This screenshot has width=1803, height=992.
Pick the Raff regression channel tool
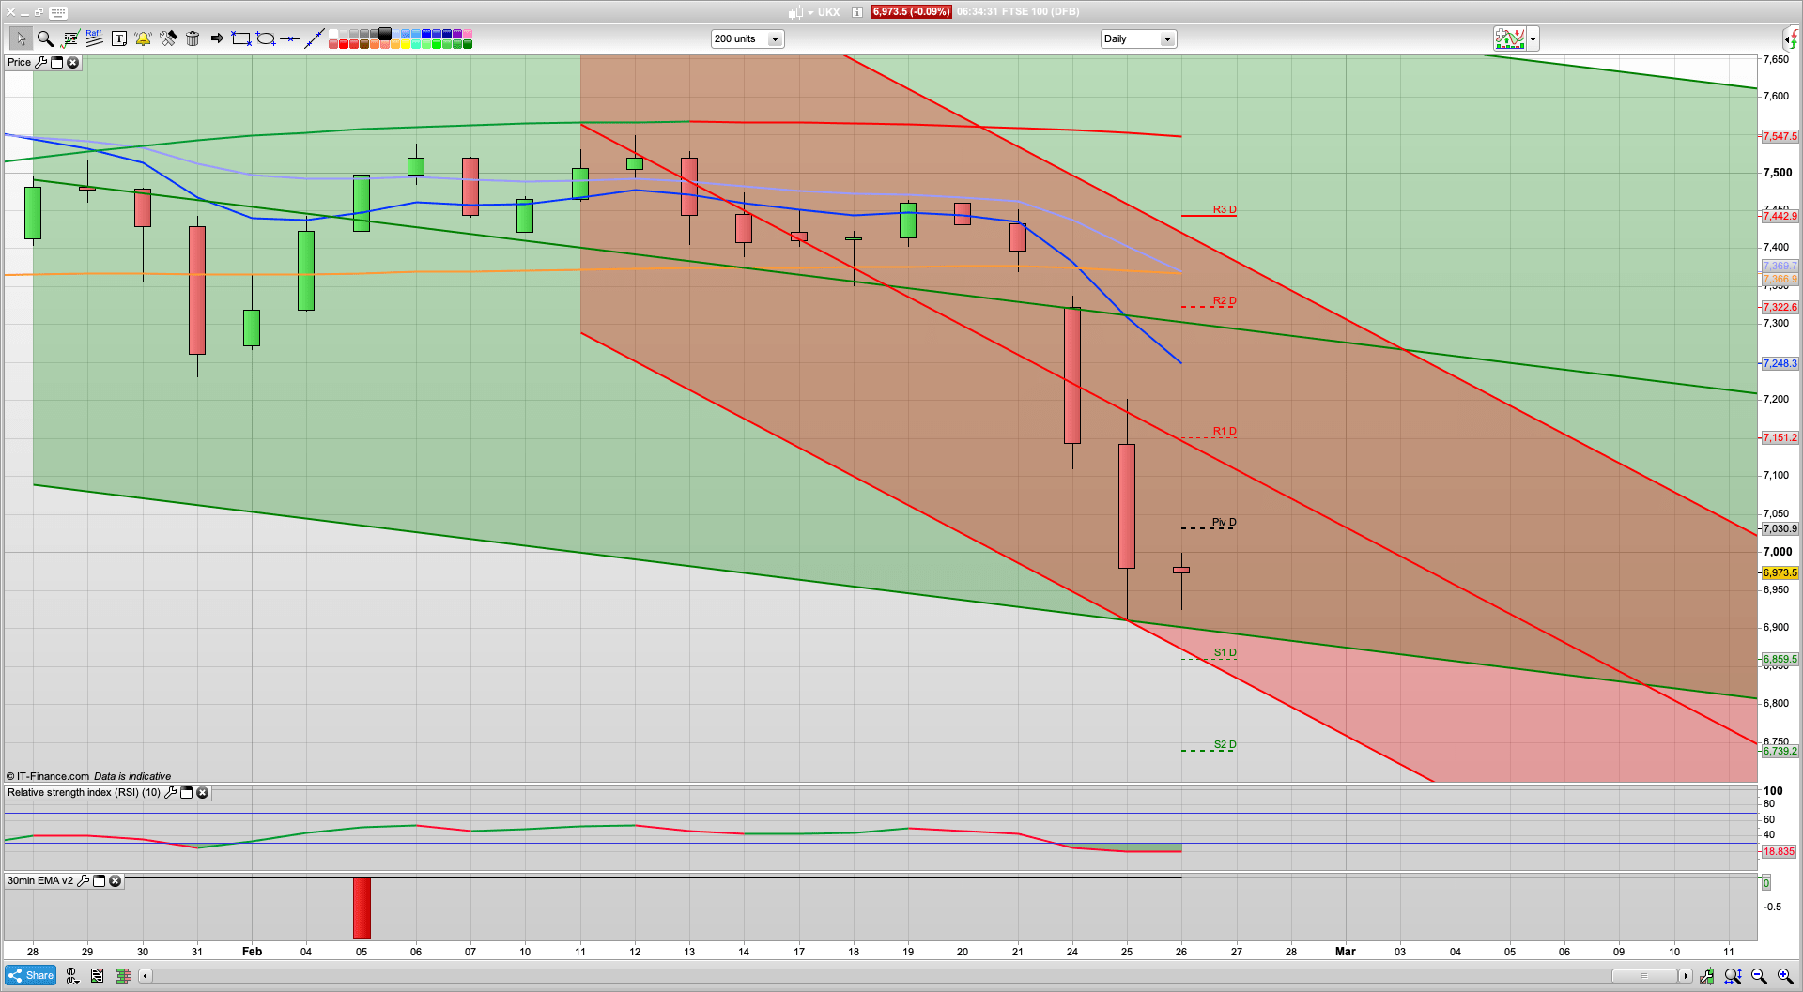pyautogui.click(x=94, y=38)
